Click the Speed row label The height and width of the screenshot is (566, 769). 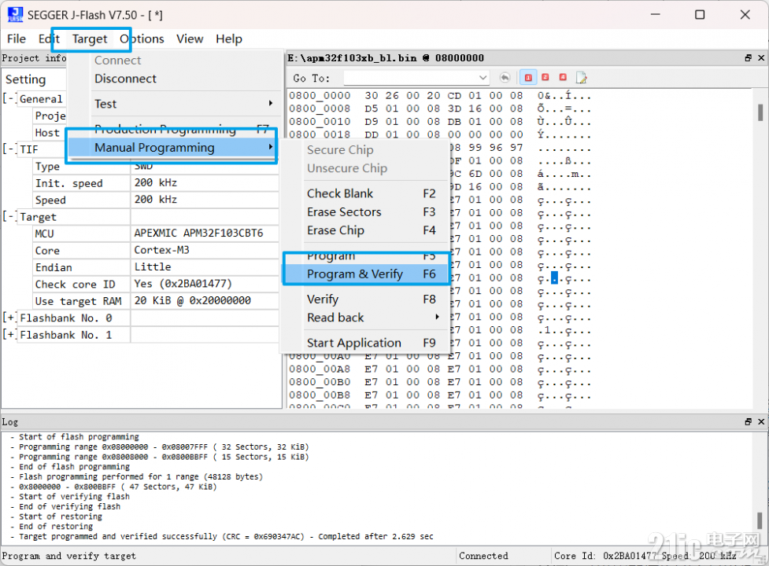50,200
